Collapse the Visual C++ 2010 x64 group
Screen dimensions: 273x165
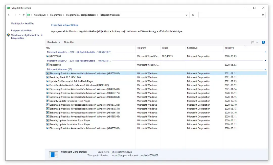click(265, 52)
